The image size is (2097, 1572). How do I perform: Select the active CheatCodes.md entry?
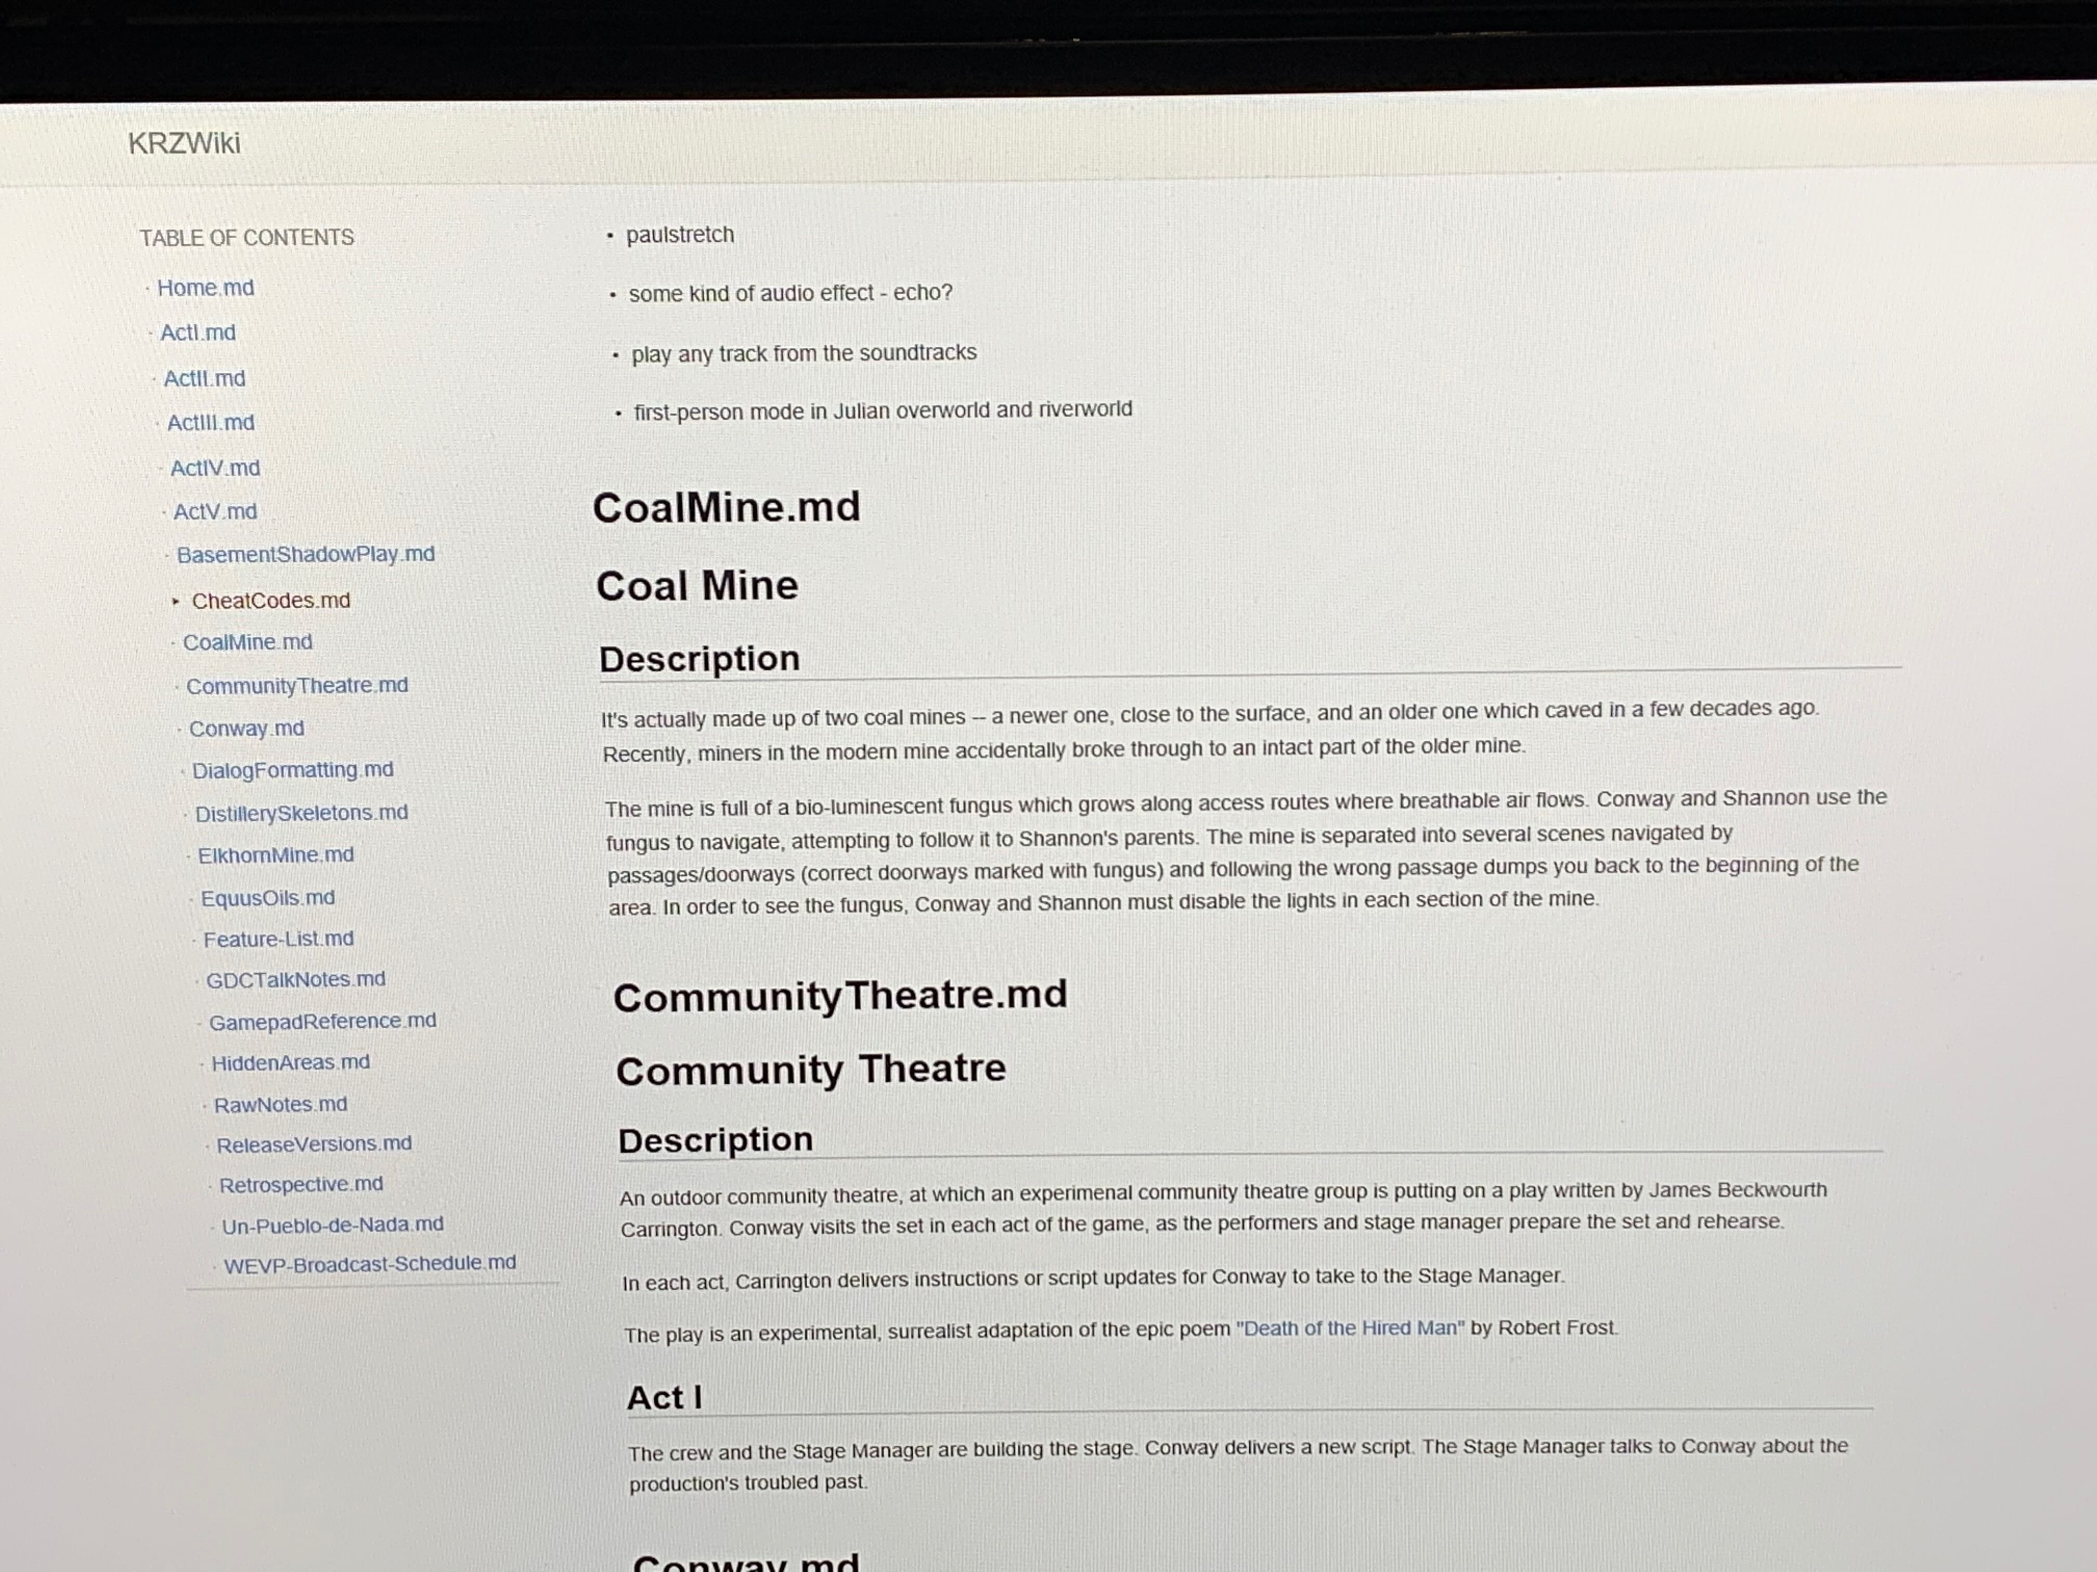[271, 601]
